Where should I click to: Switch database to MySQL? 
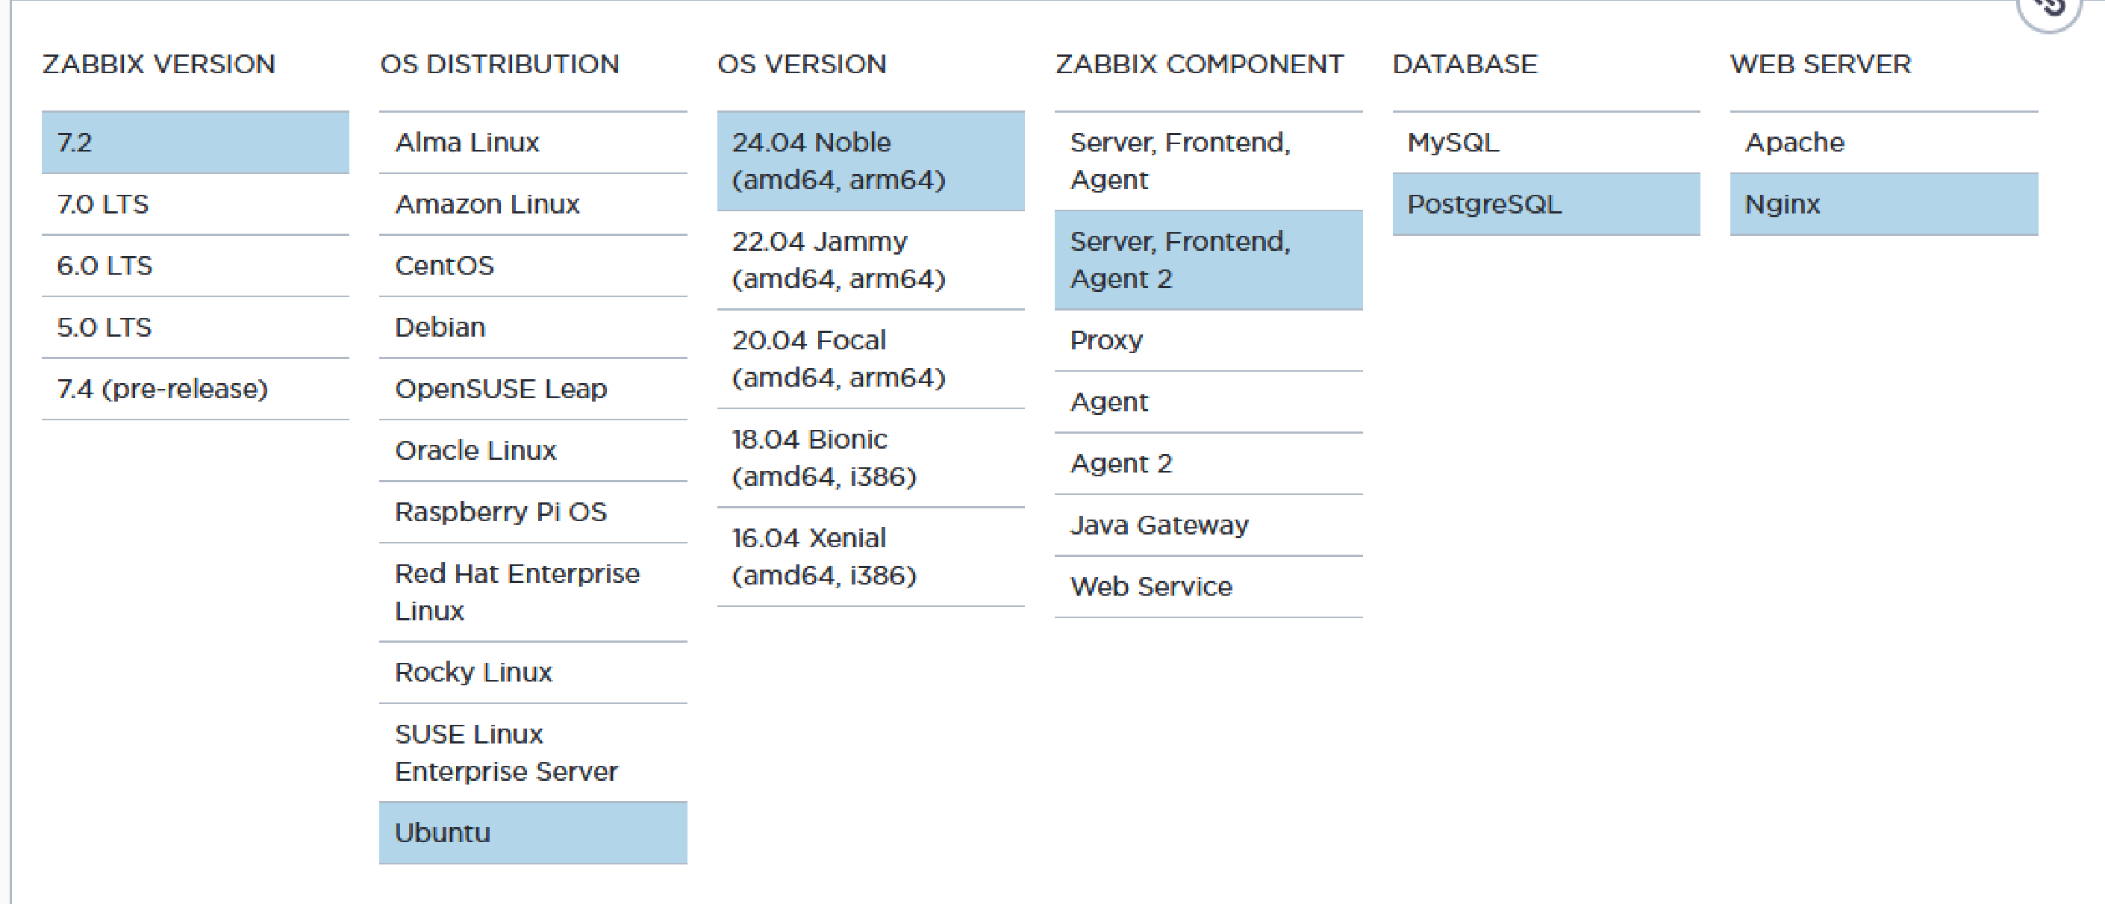1545,143
